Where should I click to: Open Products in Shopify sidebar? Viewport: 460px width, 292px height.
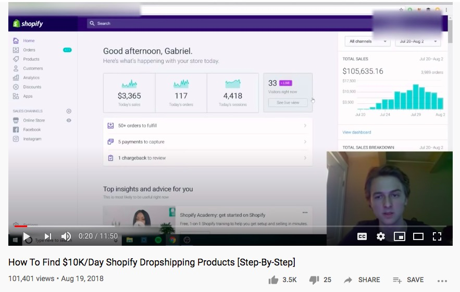[31, 59]
